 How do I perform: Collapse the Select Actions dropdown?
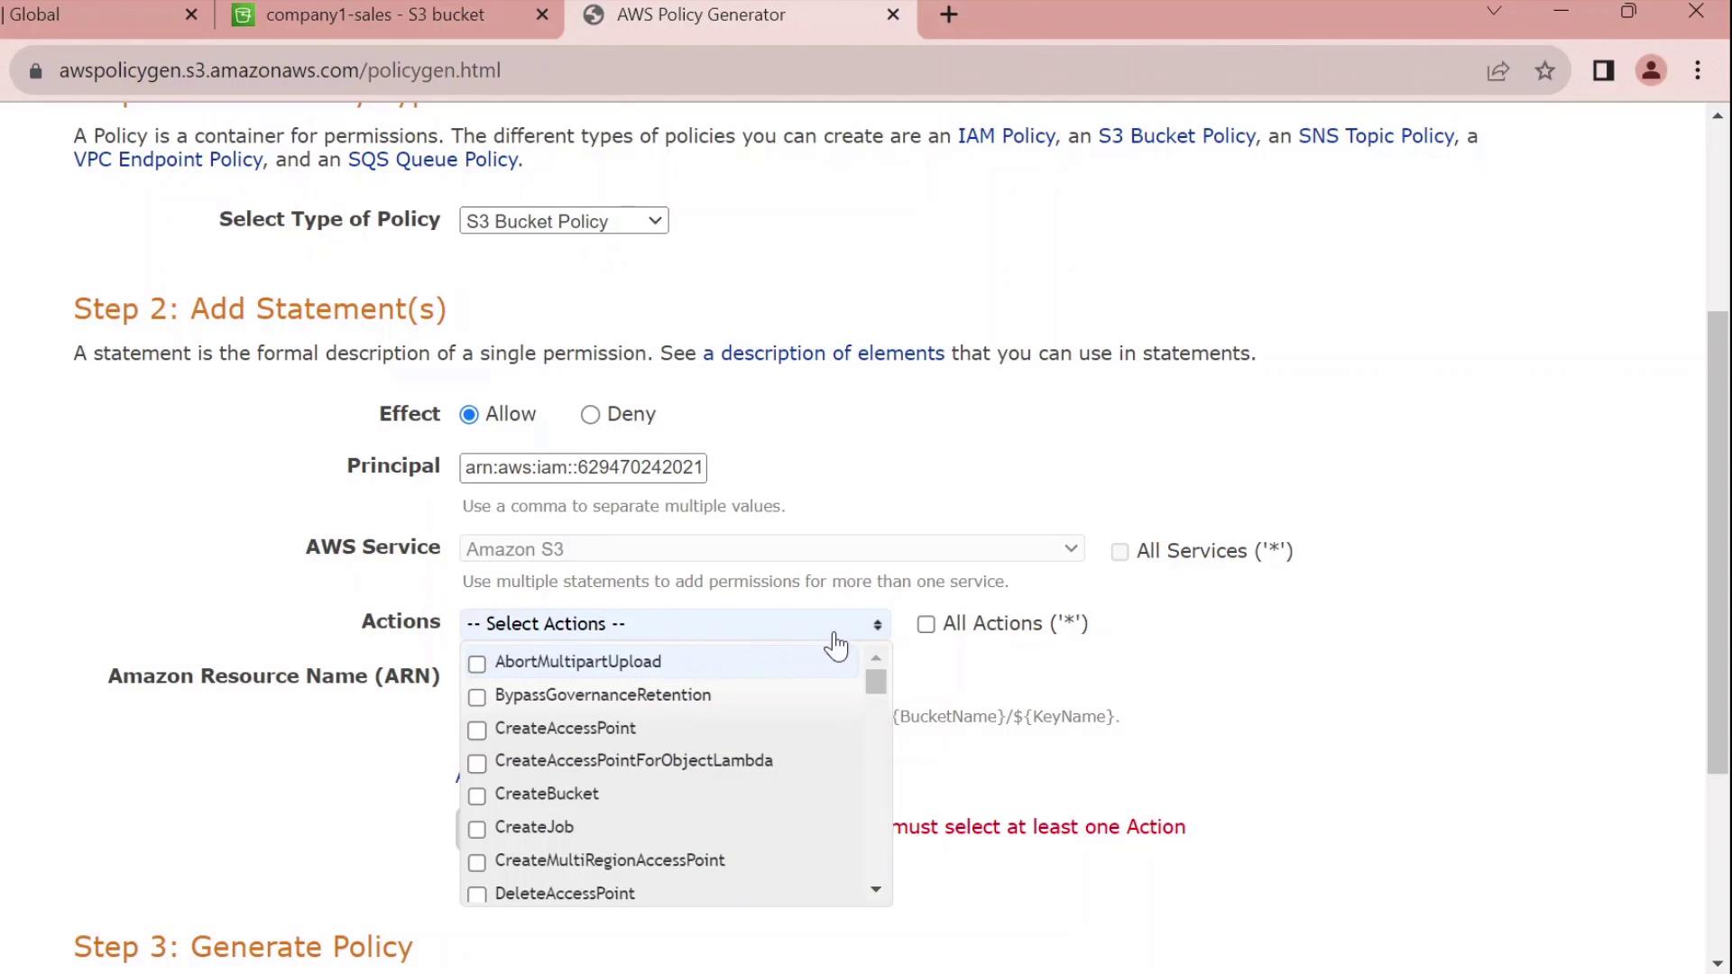click(x=675, y=624)
